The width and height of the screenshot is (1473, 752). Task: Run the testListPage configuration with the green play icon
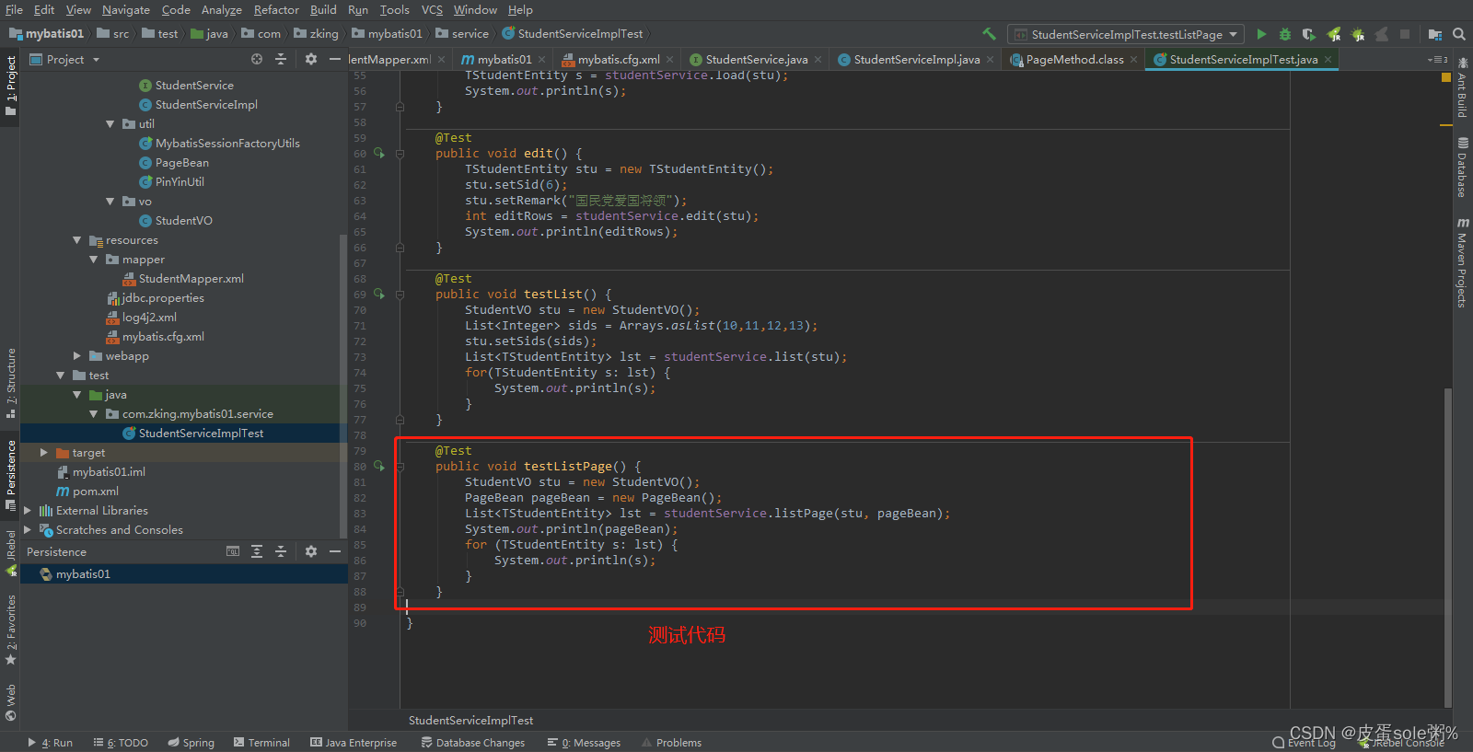pos(1261,34)
